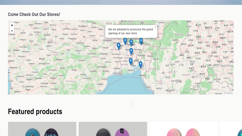Click the grand opening announcement text
This screenshot has height=136, width=242.
coord(131,31)
